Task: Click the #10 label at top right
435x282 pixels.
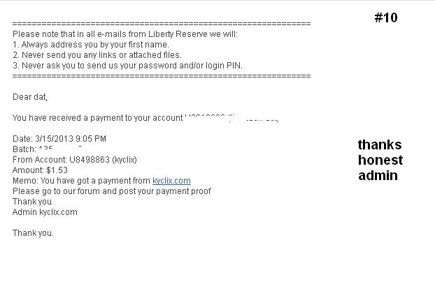Action: click(x=385, y=18)
